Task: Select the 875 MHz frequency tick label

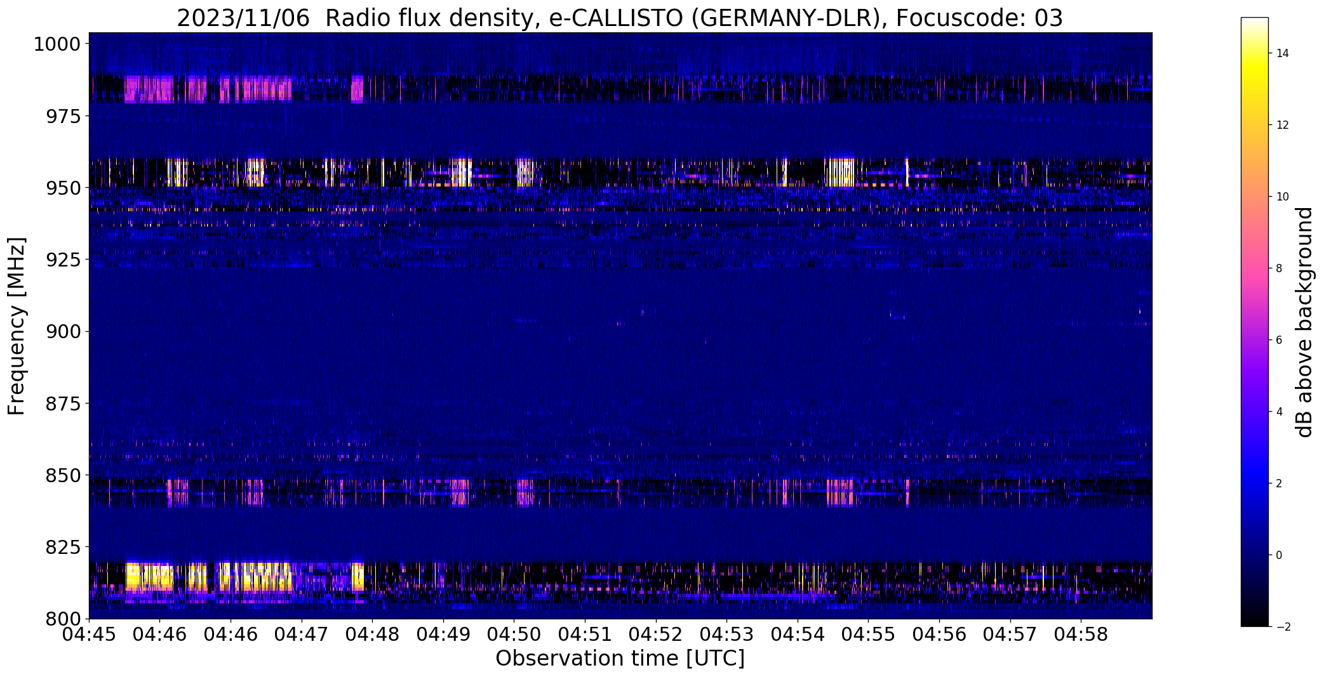Action: (x=63, y=404)
